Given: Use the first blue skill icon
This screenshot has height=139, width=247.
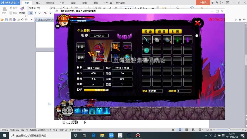Looking at the screenshot, I should pos(78,111).
